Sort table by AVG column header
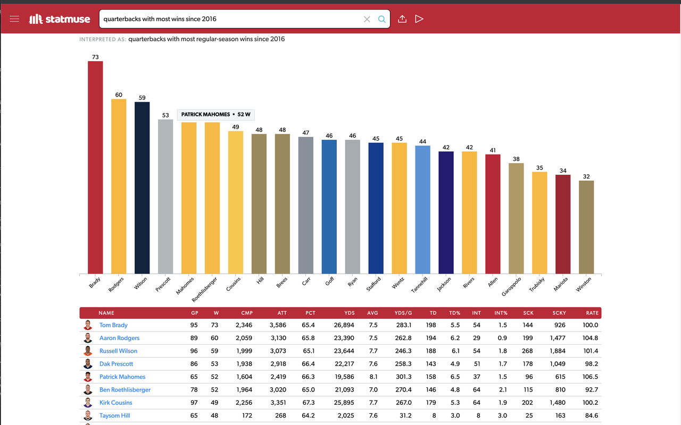681x425 pixels. (x=372, y=313)
